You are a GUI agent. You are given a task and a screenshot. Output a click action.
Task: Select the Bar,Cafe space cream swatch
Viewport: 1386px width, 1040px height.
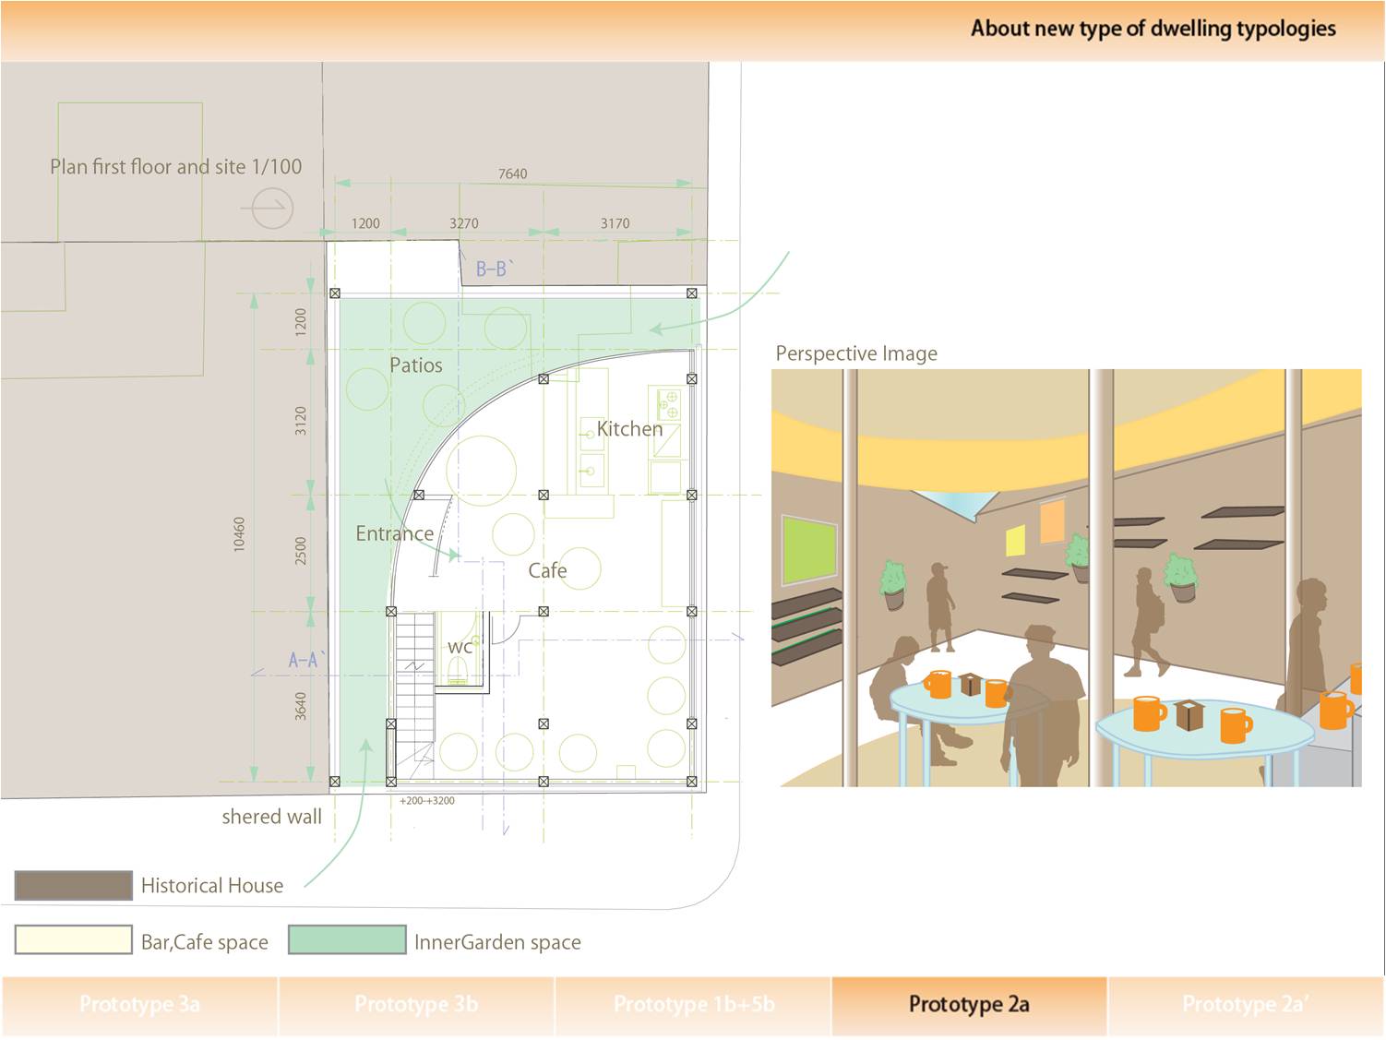pos(74,940)
